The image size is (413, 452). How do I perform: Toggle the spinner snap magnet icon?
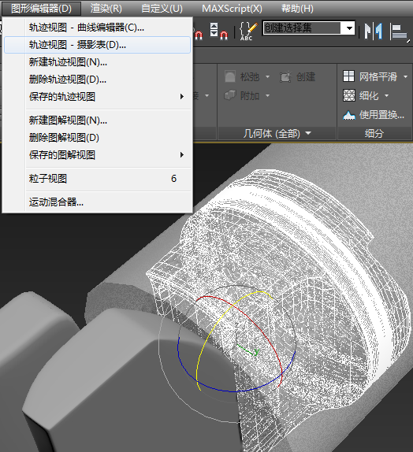click(219, 31)
